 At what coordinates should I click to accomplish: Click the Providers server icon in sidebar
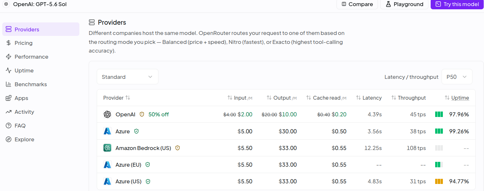pos(9,29)
